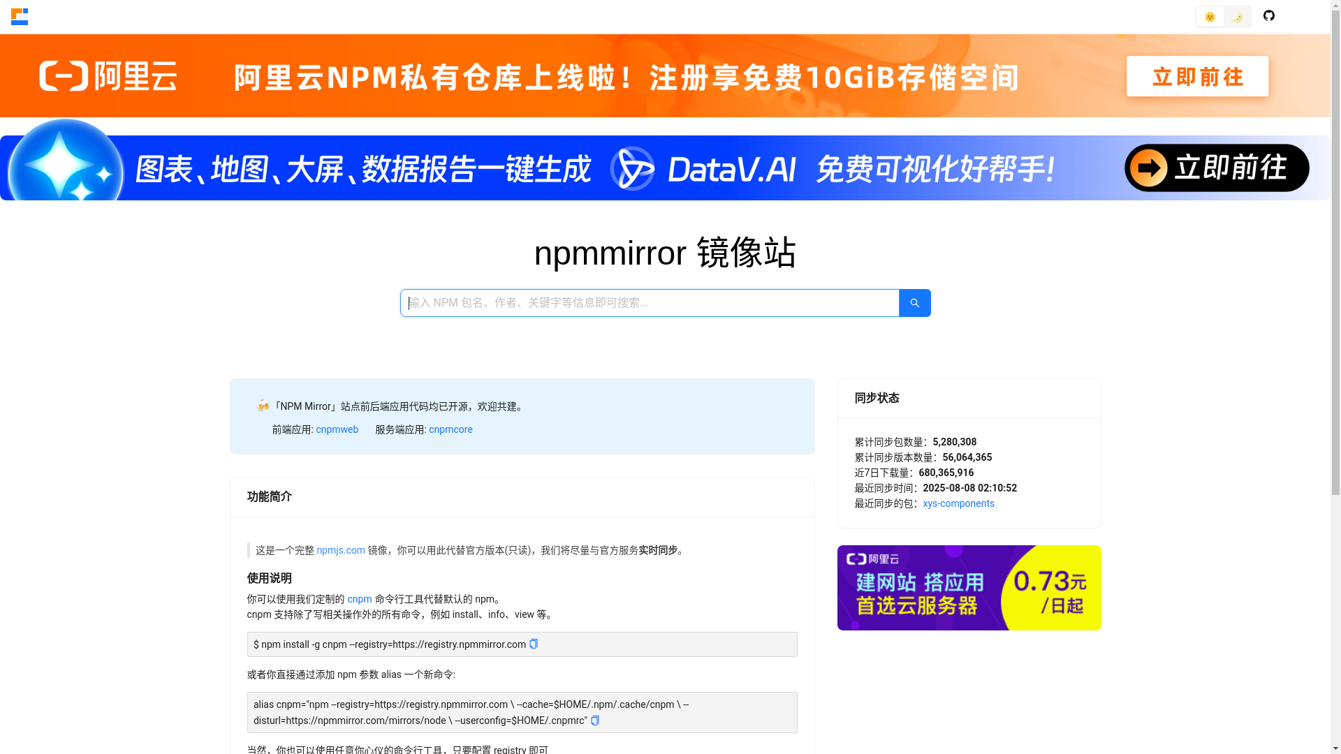This screenshot has height=754, width=1341.
Task: Click the 功能简介 section heading
Action: [x=269, y=496]
